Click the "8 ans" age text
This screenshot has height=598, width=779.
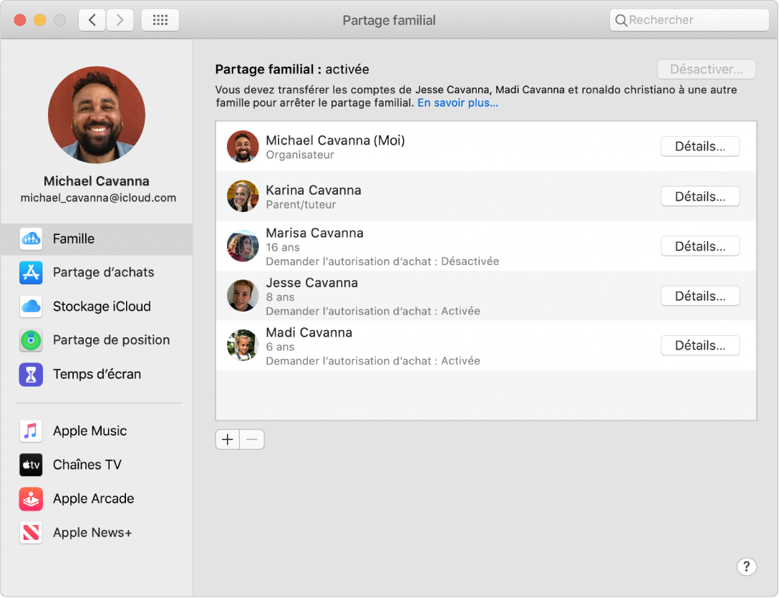280,297
